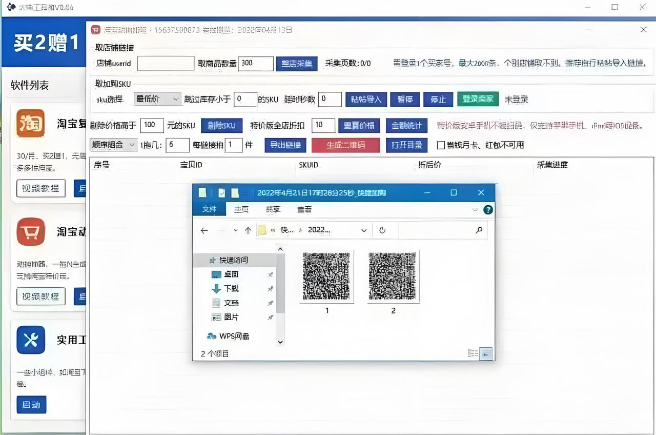Go up one folder with the up arrow
656x435 pixels.
pyautogui.click(x=248, y=230)
